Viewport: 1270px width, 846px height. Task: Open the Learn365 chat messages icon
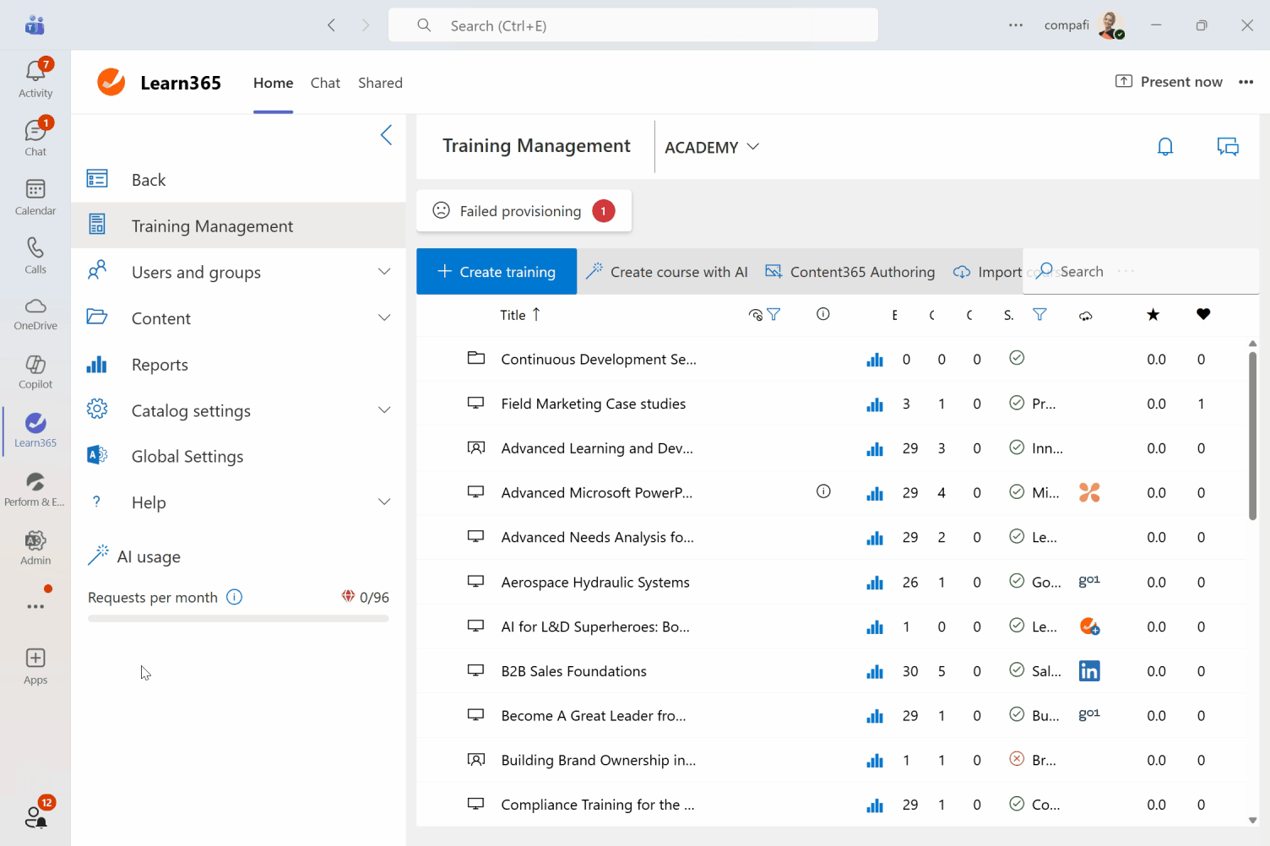(x=1228, y=147)
